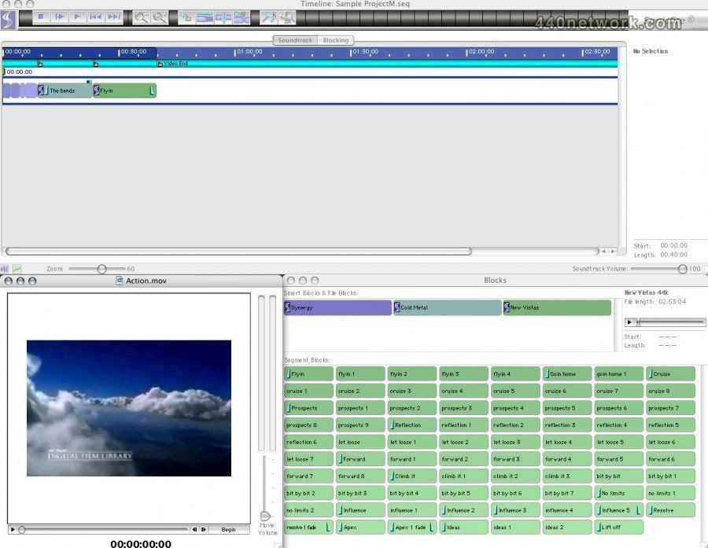Choose the Climb it segment block
This screenshot has width=708, height=548.
coord(412,476)
